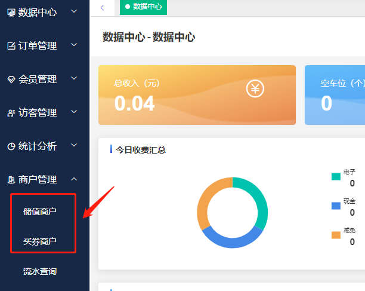Image resolution: width=365 pixels, height=291 pixels.
Task: Click the 订单管理 edit icon
Action: 11,45
